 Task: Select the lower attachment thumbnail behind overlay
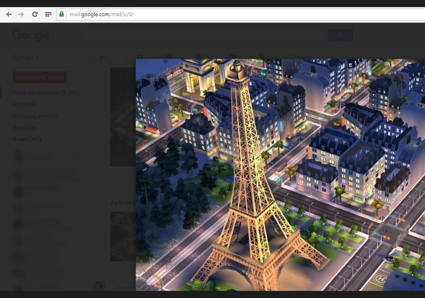pos(123,237)
